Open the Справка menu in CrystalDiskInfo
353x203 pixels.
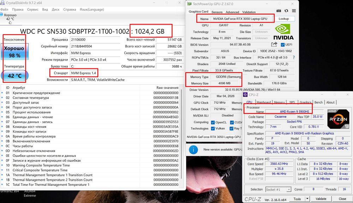pyautogui.click(x=70, y=10)
